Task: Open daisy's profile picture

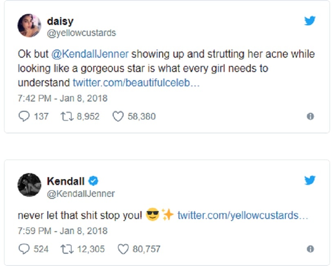Action: pyautogui.click(x=29, y=26)
